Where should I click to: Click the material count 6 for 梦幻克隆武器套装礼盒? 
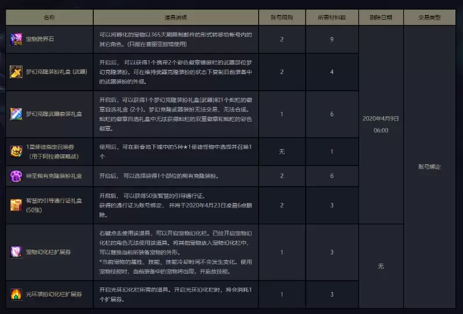click(332, 114)
